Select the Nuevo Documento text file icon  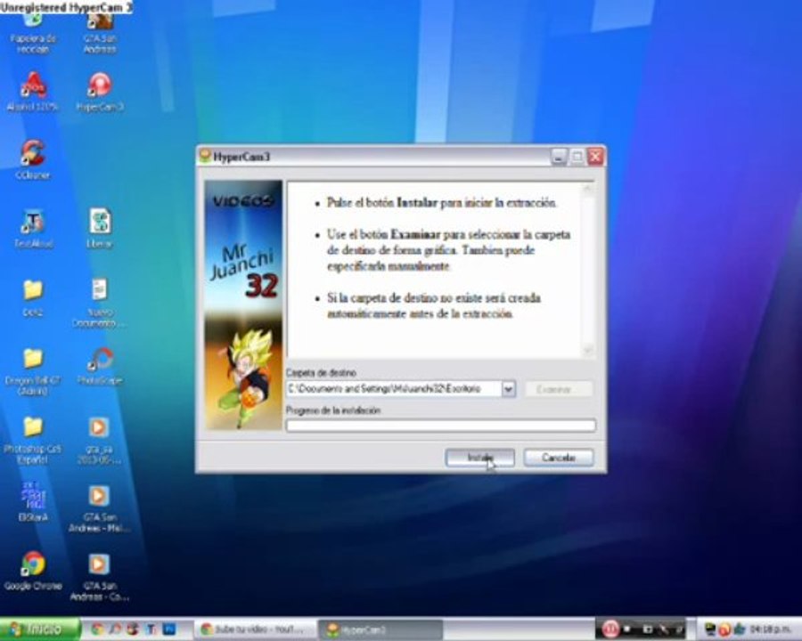tap(100, 303)
